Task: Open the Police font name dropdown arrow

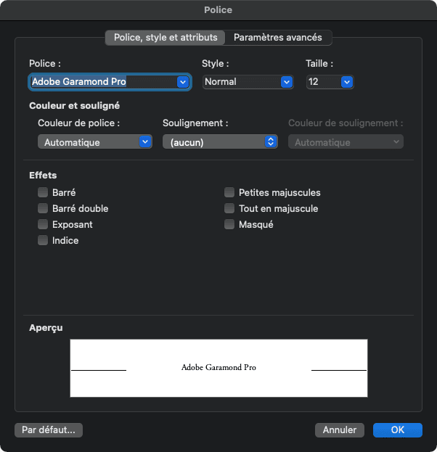Action: (x=183, y=82)
